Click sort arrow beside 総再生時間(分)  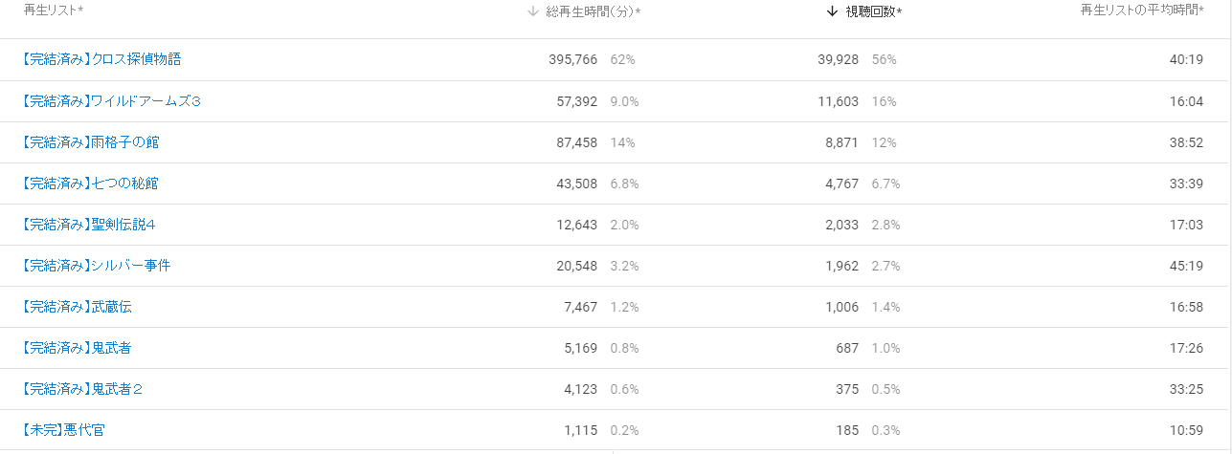(533, 11)
